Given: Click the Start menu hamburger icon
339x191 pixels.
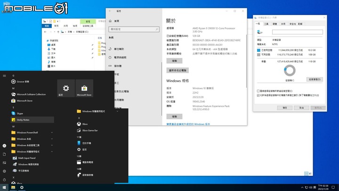Looking at the screenshot, I should (4, 76).
